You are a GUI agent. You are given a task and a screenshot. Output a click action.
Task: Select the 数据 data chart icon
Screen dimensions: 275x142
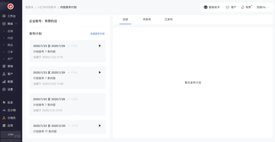(x=4, y=82)
